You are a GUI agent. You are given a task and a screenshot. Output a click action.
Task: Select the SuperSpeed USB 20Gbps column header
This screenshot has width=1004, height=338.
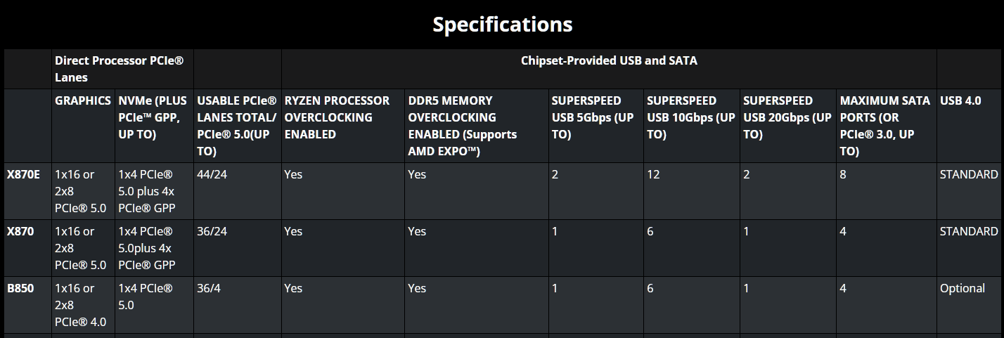[787, 117]
